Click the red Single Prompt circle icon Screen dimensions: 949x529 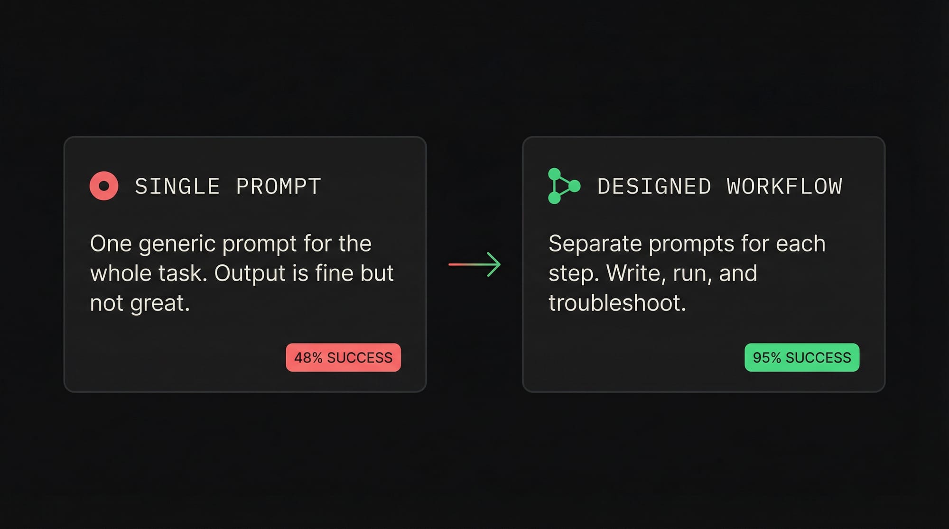coord(104,186)
